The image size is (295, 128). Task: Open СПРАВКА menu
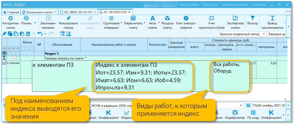(259, 5)
